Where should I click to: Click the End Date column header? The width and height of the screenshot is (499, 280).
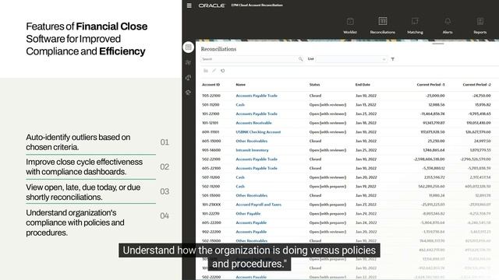[363, 85]
